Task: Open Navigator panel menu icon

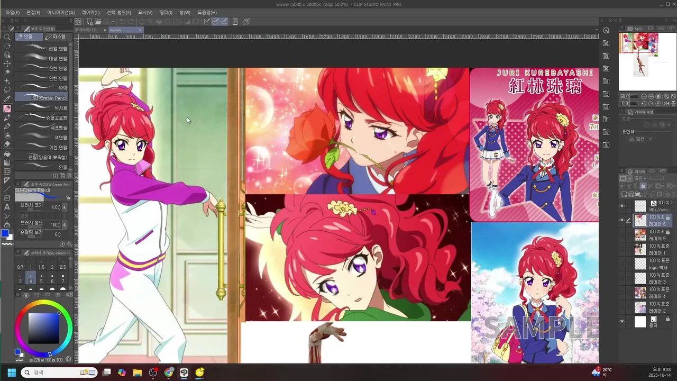Action: tap(623, 29)
